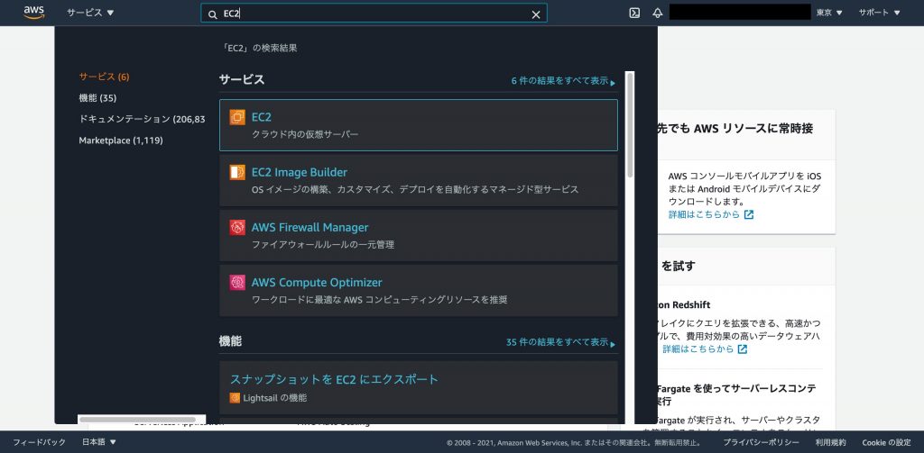
Task: Open AWS Compute Optimizer result
Action: [x=419, y=291]
